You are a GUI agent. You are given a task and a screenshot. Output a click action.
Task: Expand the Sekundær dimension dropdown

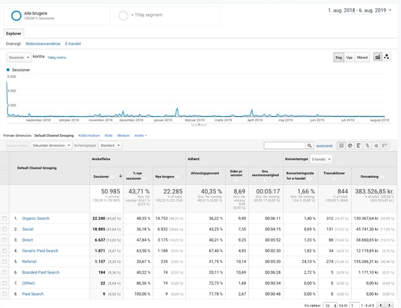click(51, 145)
